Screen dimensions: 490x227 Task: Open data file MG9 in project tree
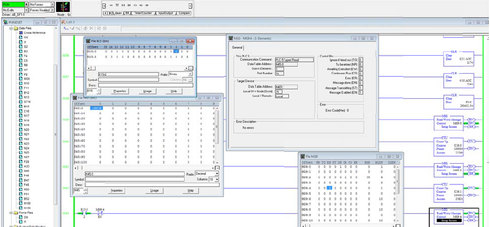(25, 79)
